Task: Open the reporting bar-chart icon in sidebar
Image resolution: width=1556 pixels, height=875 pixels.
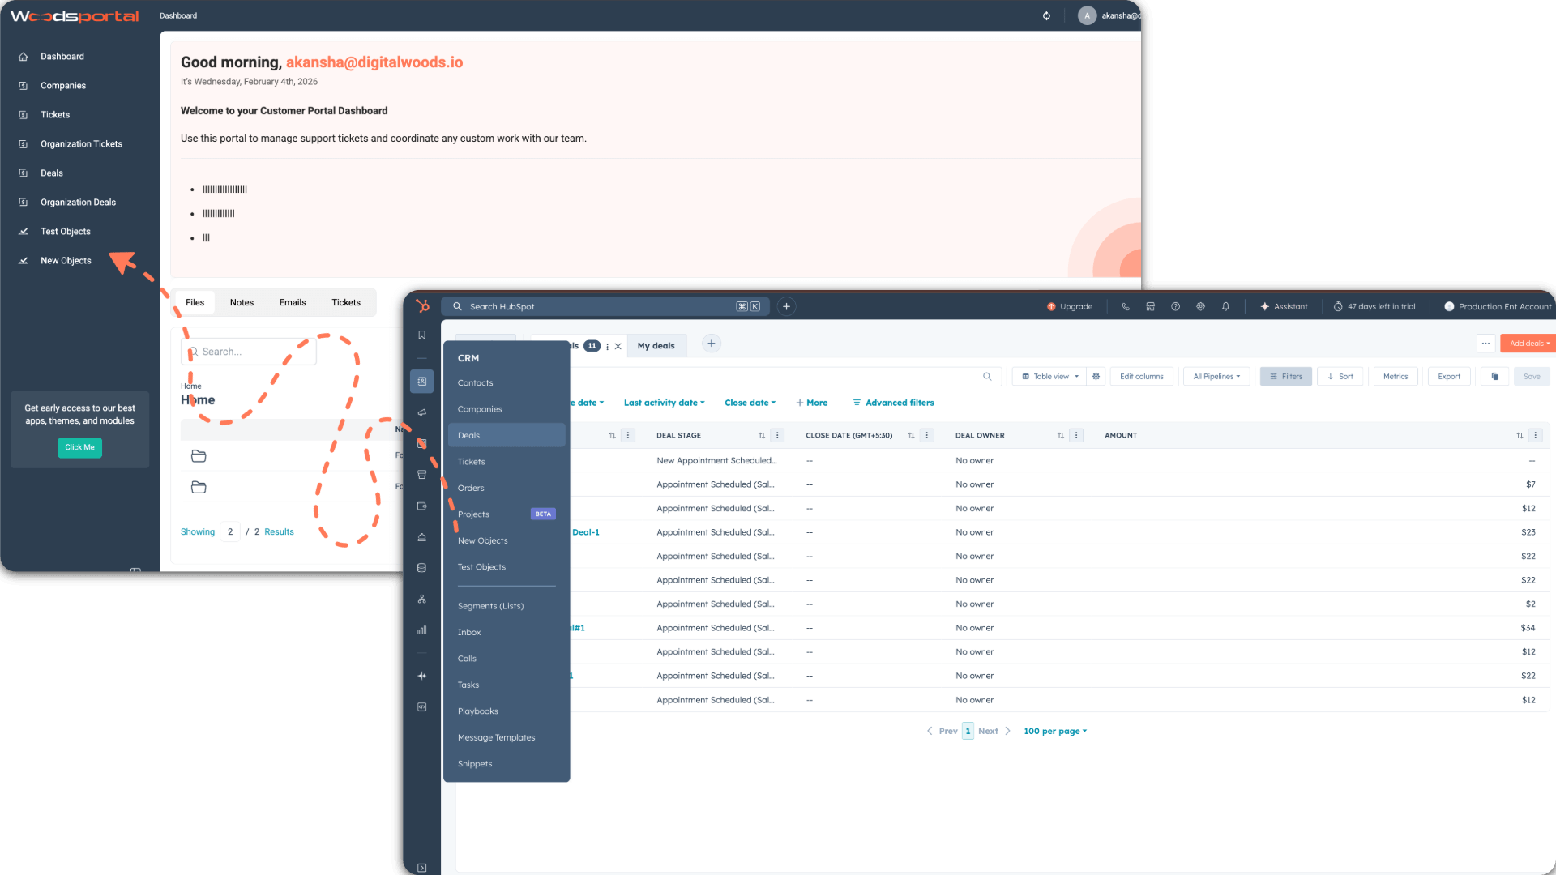Action: pyautogui.click(x=421, y=630)
